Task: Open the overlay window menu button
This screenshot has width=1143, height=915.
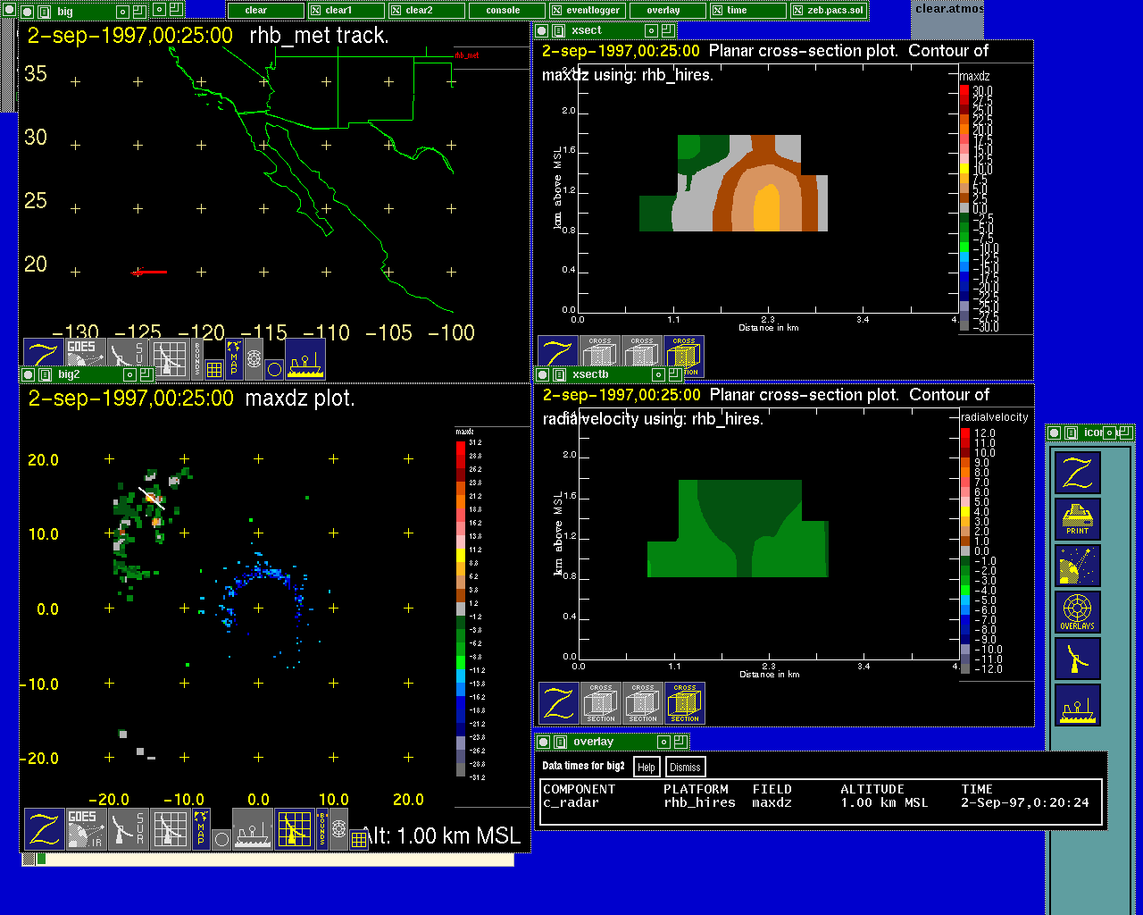Action: click(x=560, y=743)
